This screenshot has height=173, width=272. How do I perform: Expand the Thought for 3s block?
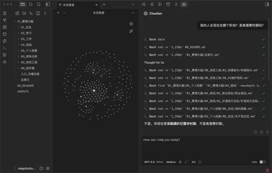154,63
